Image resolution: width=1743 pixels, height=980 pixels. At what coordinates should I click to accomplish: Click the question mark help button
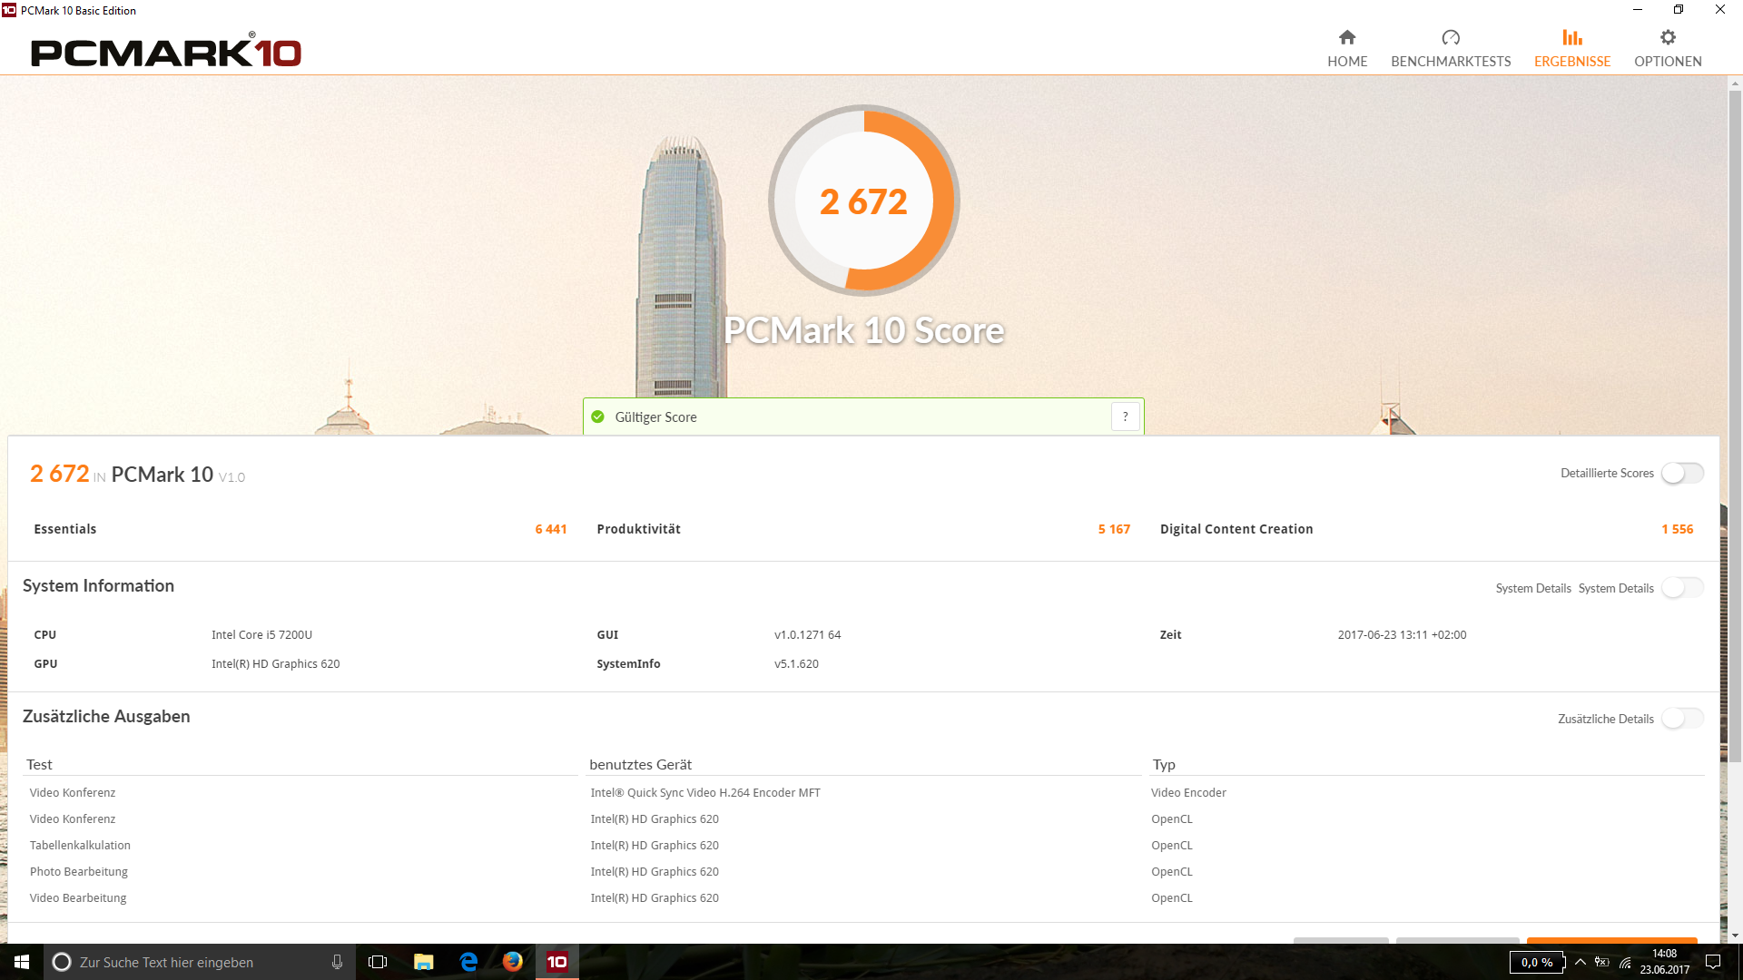click(x=1125, y=416)
